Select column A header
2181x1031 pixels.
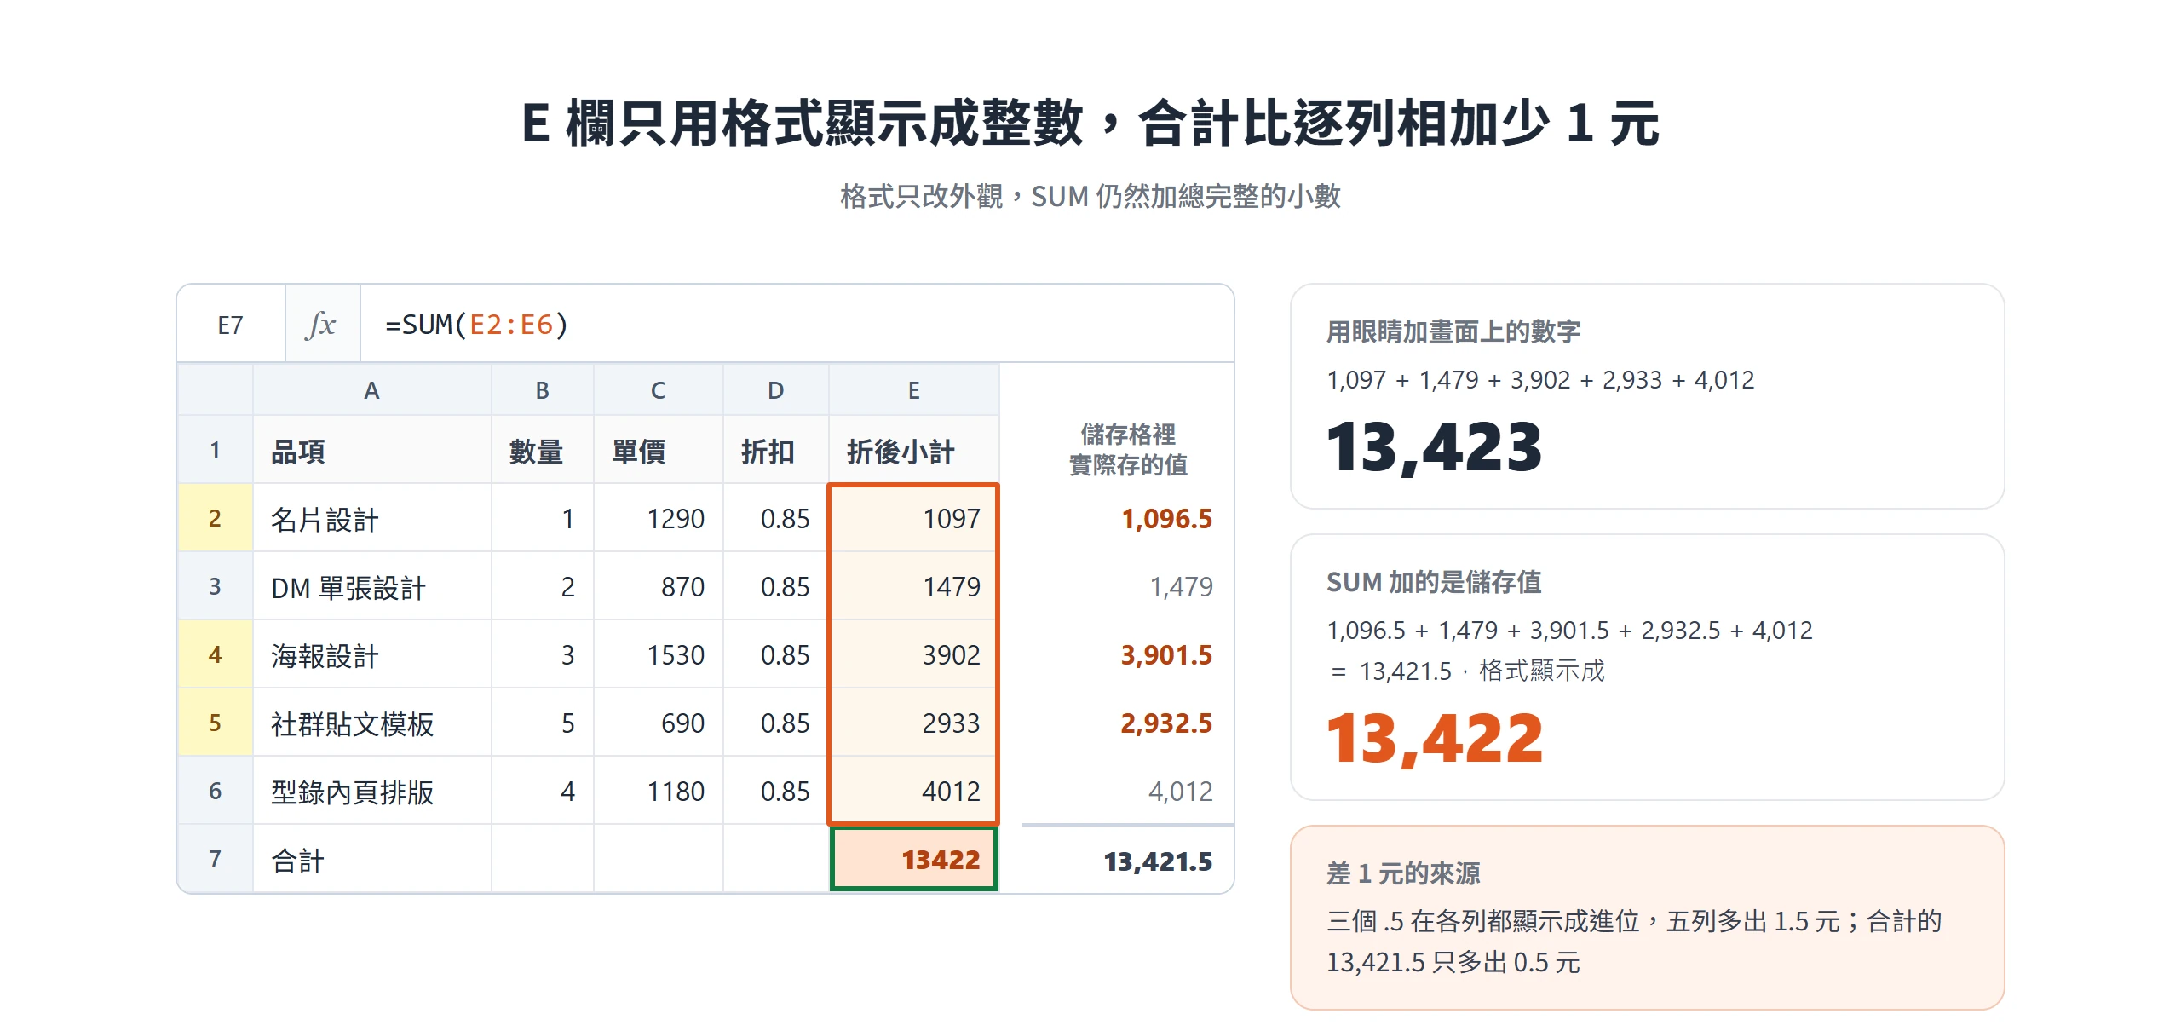pyautogui.click(x=371, y=390)
